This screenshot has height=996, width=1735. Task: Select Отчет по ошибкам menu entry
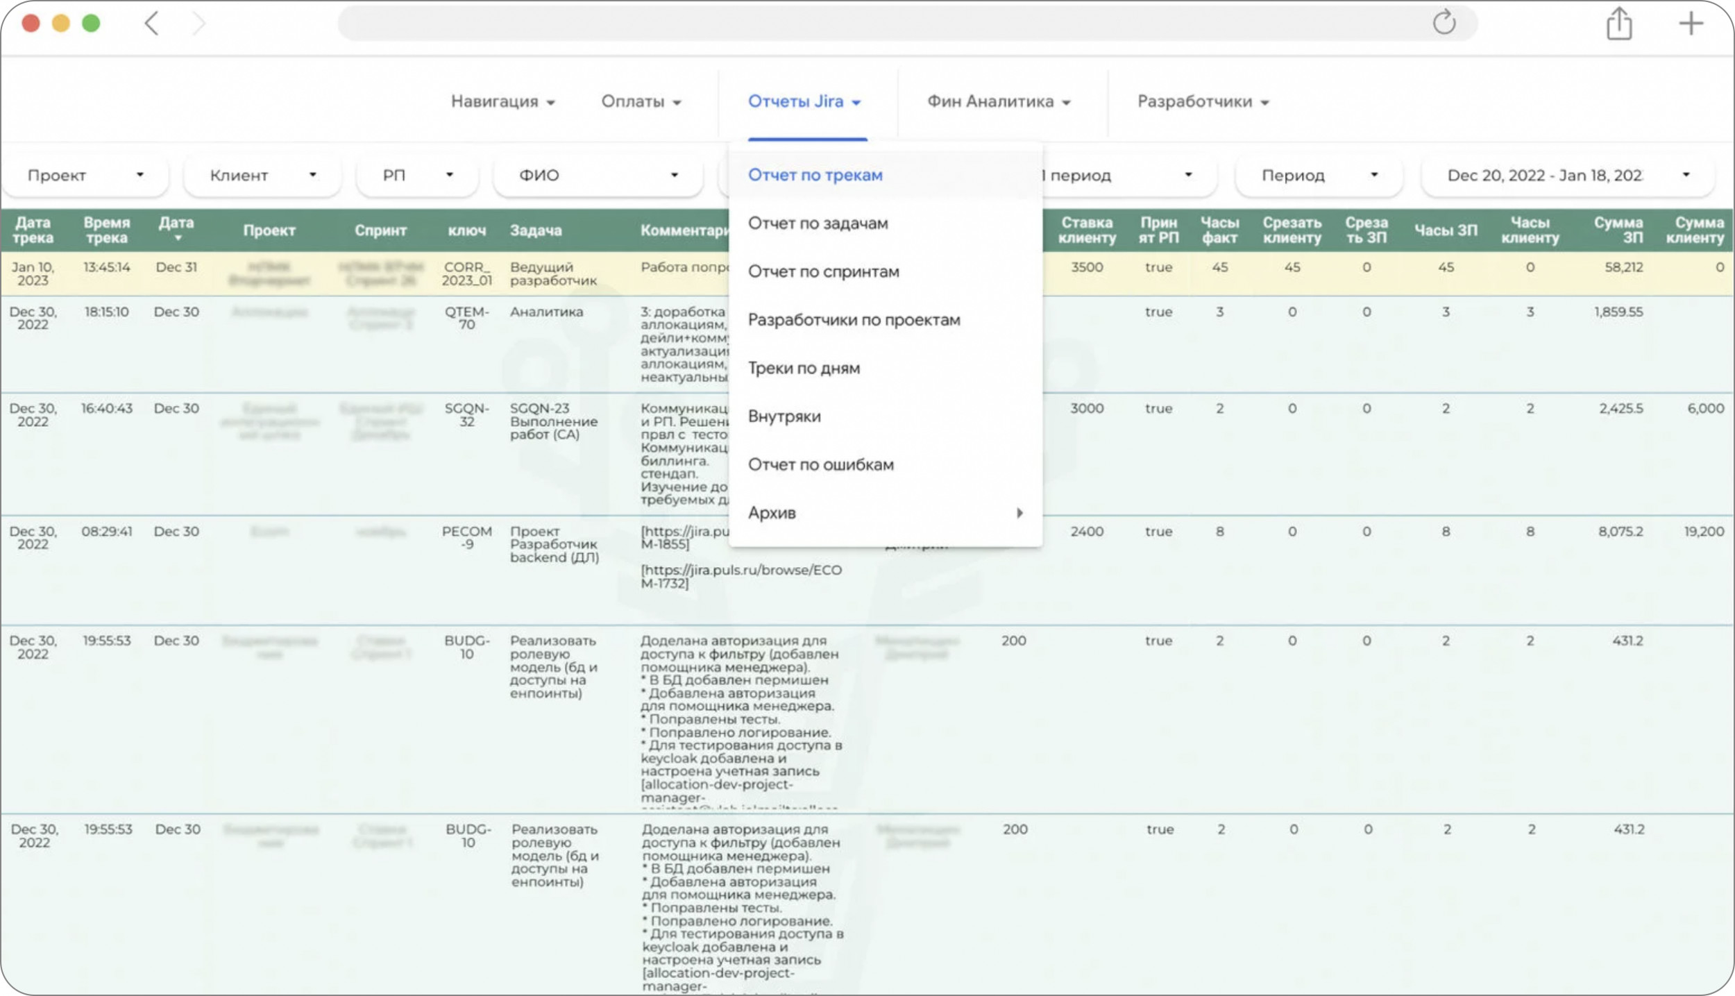coord(820,465)
